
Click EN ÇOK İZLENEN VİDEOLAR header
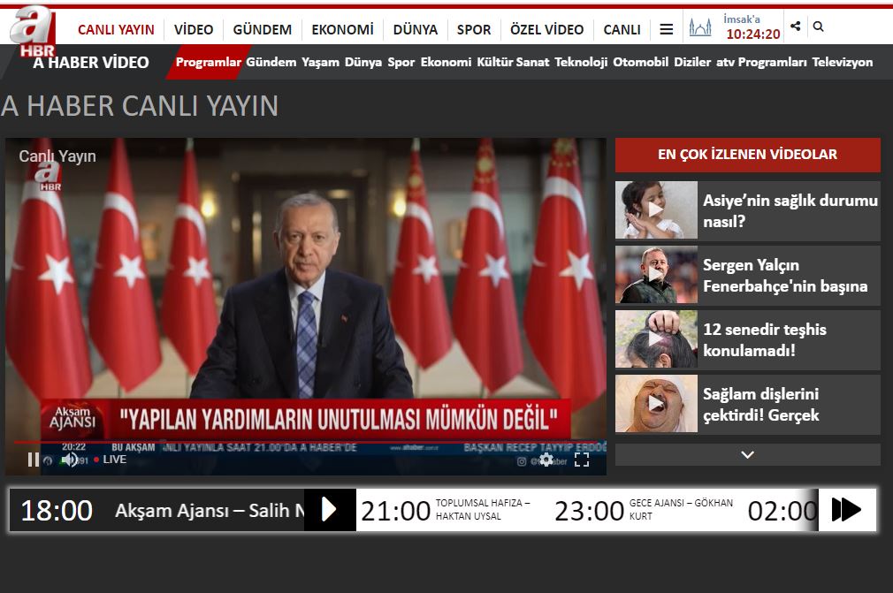(x=748, y=155)
